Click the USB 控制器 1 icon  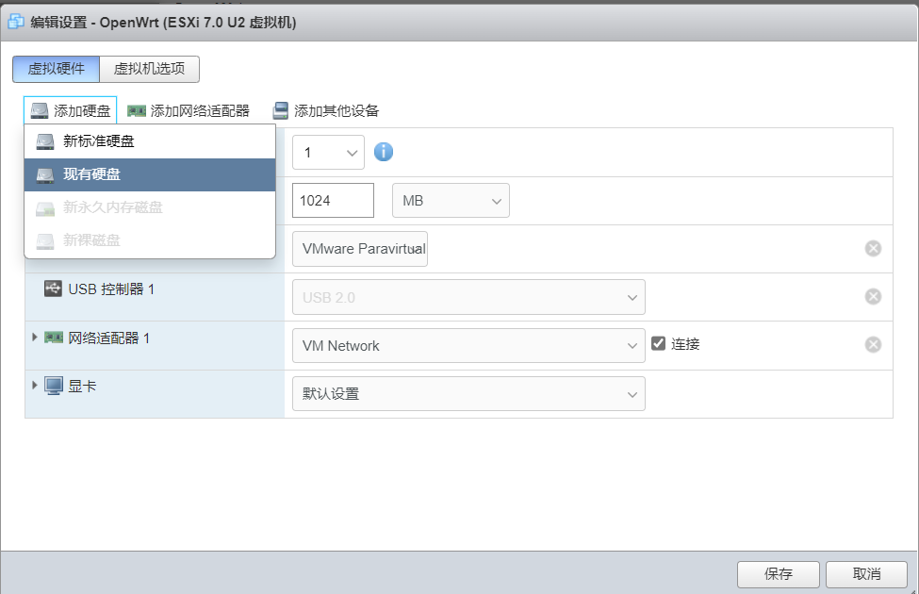pyautogui.click(x=53, y=289)
